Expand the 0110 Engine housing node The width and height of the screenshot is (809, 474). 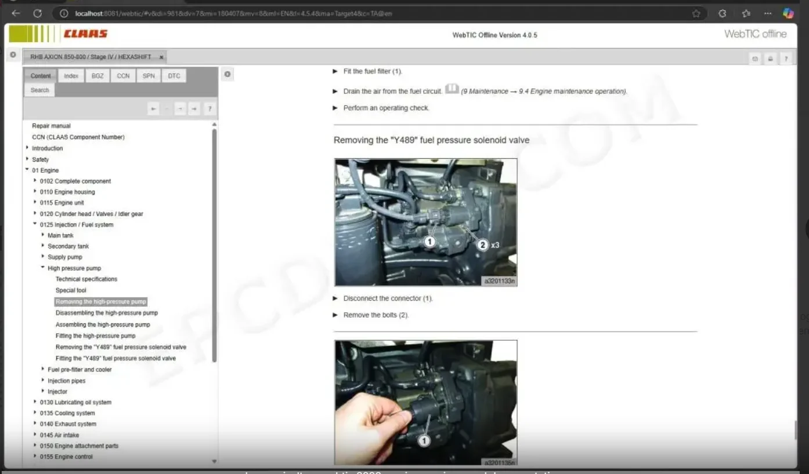35,191
